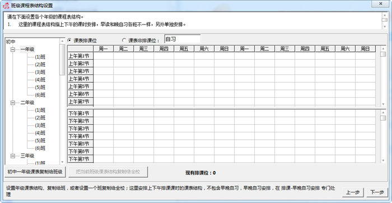This screenshot has width=392, height=203.
Task: Close the 班级课程表结构设置 dialog
Action: tap(380, 4)
